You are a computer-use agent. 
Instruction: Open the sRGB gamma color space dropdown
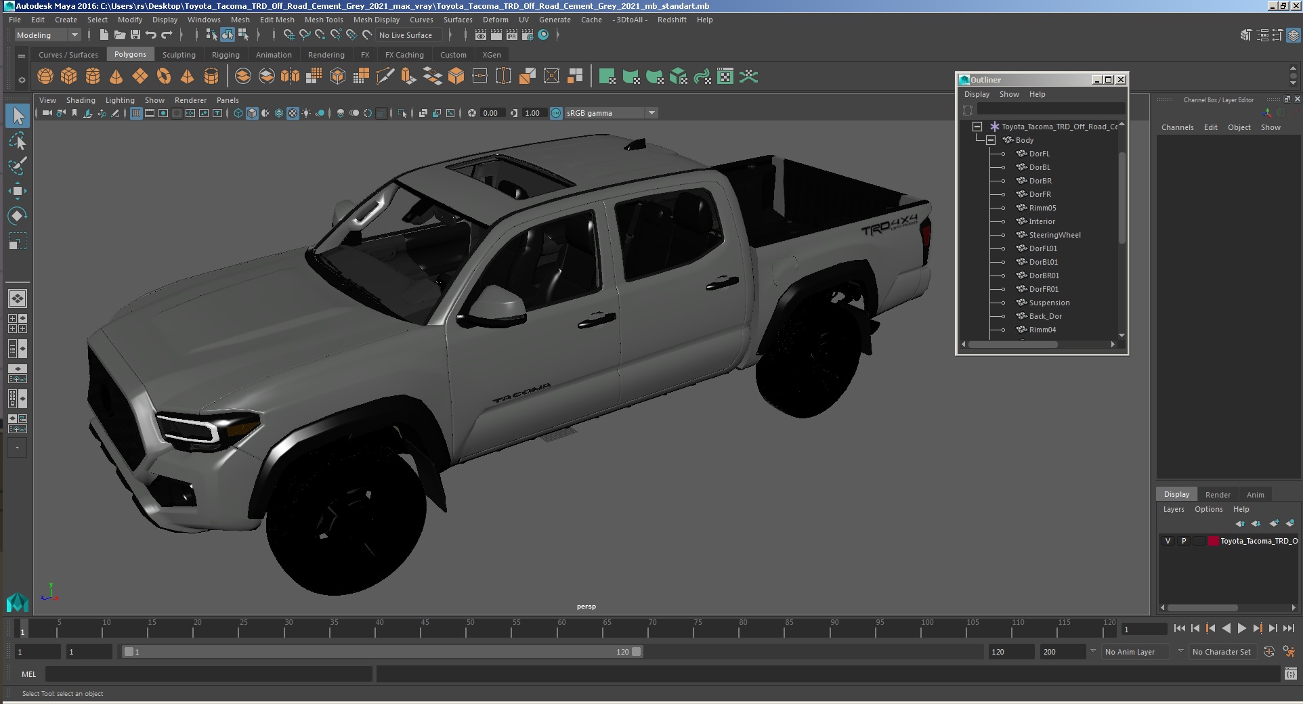coord(612,113)
